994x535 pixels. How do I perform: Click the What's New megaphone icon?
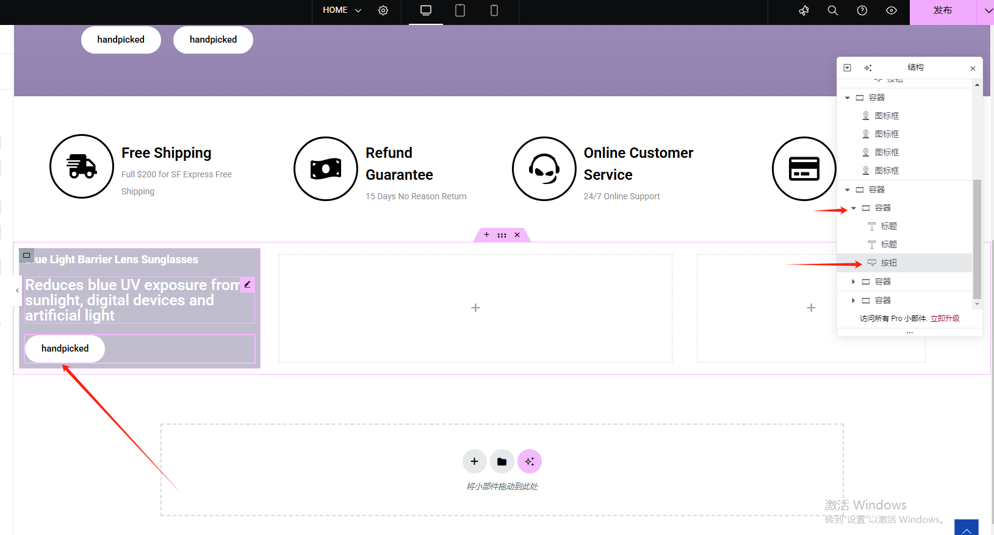pyautogui.click(x=804, y=10)
